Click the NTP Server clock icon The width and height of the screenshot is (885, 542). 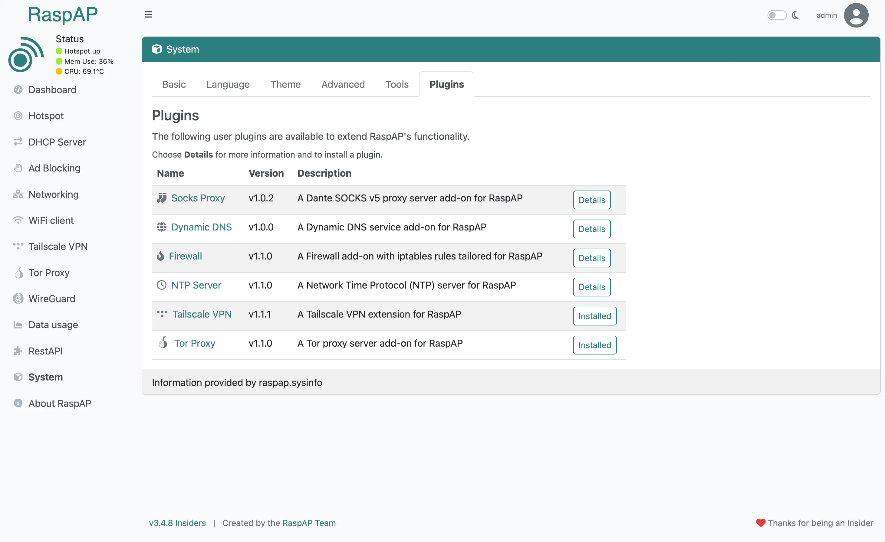[162, 285]
